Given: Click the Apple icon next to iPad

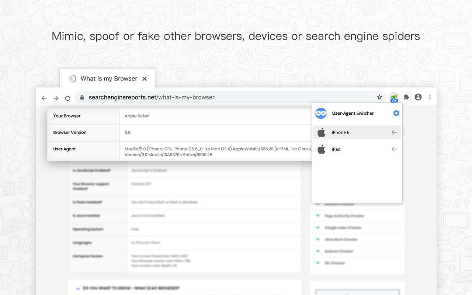Looking at the screenshot, I should (x=321, y=149).
